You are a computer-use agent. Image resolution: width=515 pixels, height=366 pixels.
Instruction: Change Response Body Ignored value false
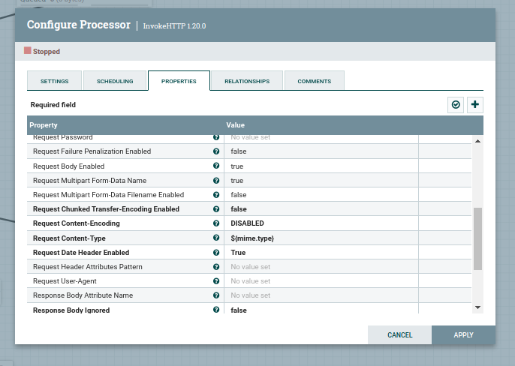321,308
